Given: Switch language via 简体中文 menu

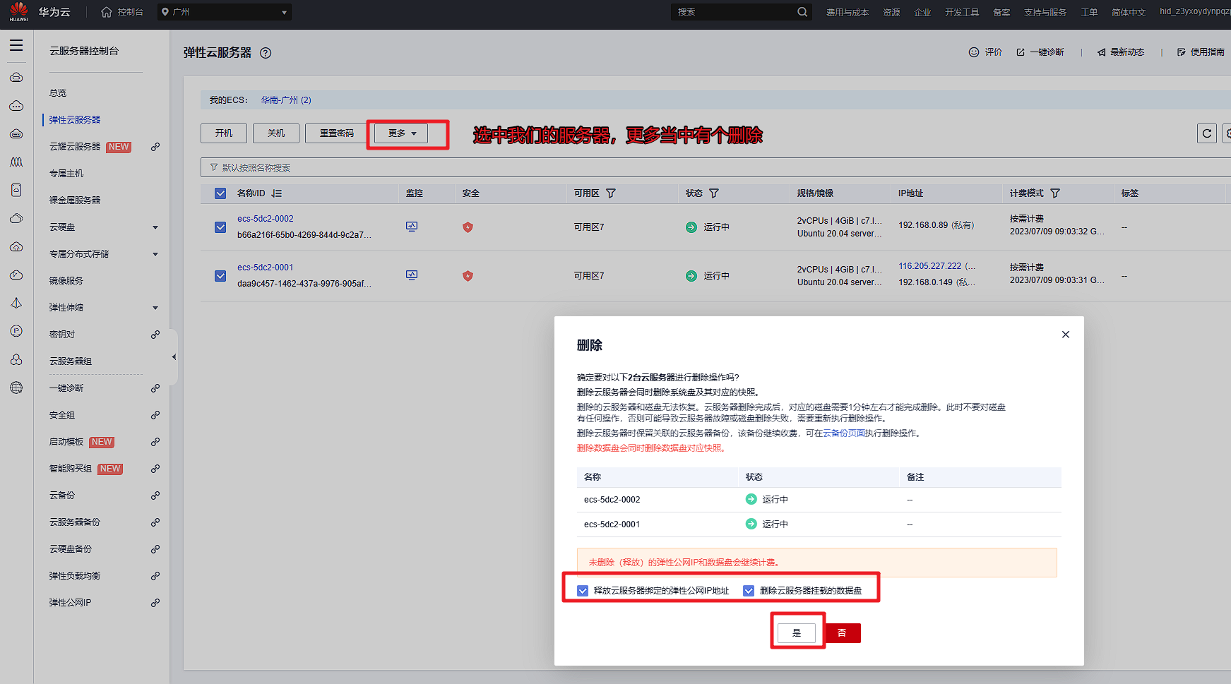Looking at the screenshot, I should point(1129,13).
